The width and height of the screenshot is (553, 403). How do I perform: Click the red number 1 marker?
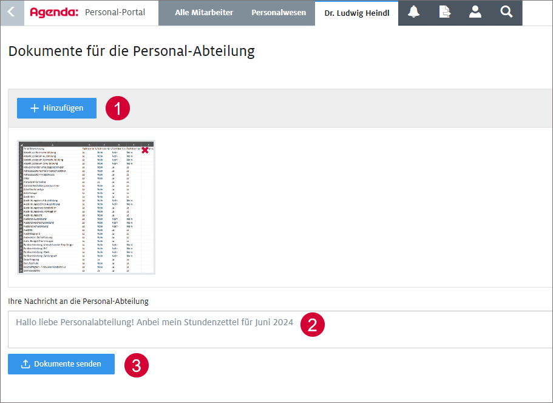117,109
